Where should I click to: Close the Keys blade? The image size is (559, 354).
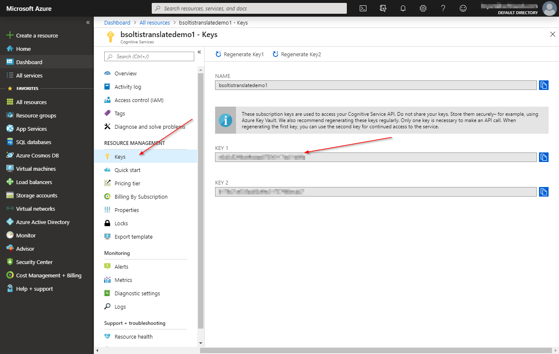(x=553, y=35)
